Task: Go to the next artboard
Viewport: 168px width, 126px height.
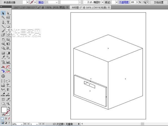Action: (x=40, y=124)
